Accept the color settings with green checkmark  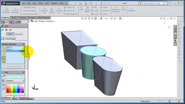[3, 30]
